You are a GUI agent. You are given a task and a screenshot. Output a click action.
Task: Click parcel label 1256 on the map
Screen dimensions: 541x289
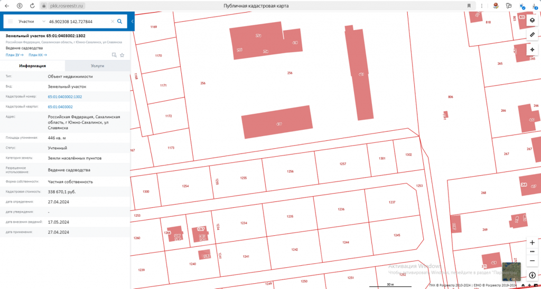point(290,171)
